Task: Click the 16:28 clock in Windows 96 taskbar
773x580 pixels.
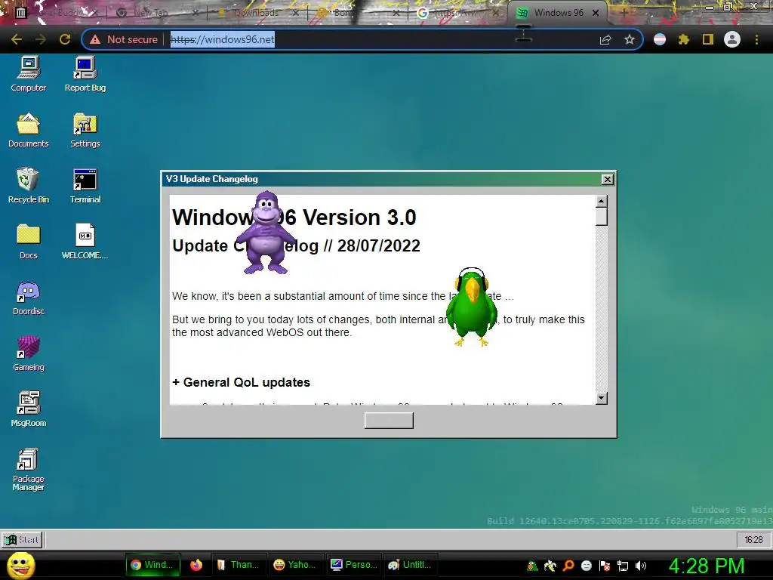Action: click(753, 540)
